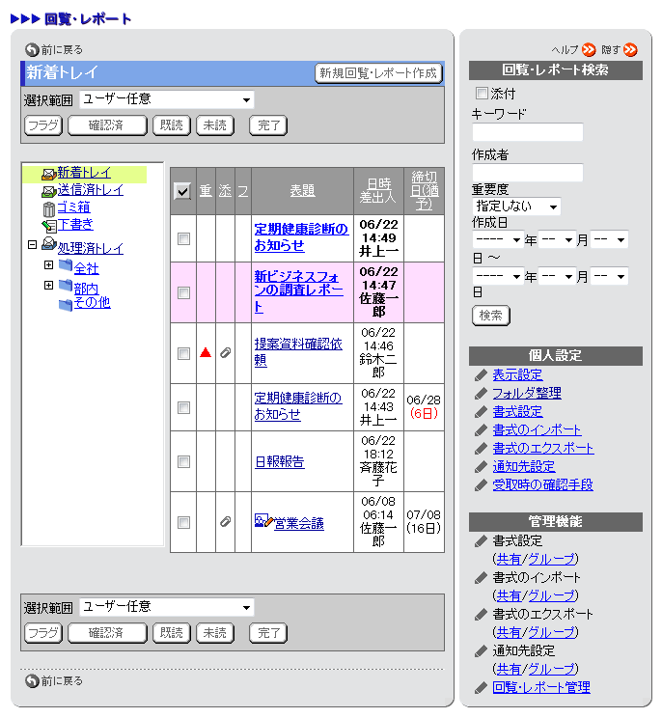
Task: Focus the 作成者 input field
Action: click(528, 173)
